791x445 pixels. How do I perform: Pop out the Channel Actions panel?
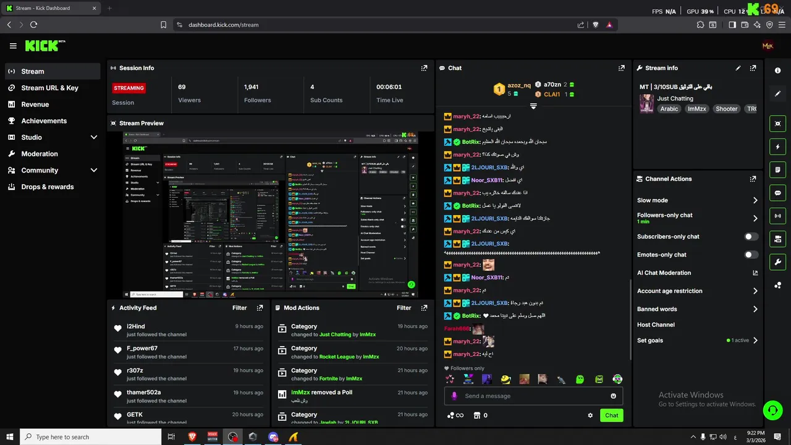[x=753, y=179]
